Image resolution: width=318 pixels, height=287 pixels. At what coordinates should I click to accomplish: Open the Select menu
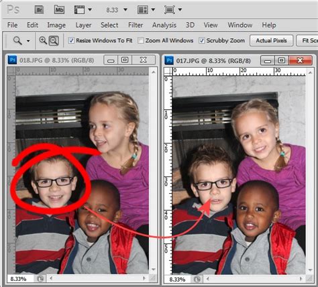click(109, 25)
